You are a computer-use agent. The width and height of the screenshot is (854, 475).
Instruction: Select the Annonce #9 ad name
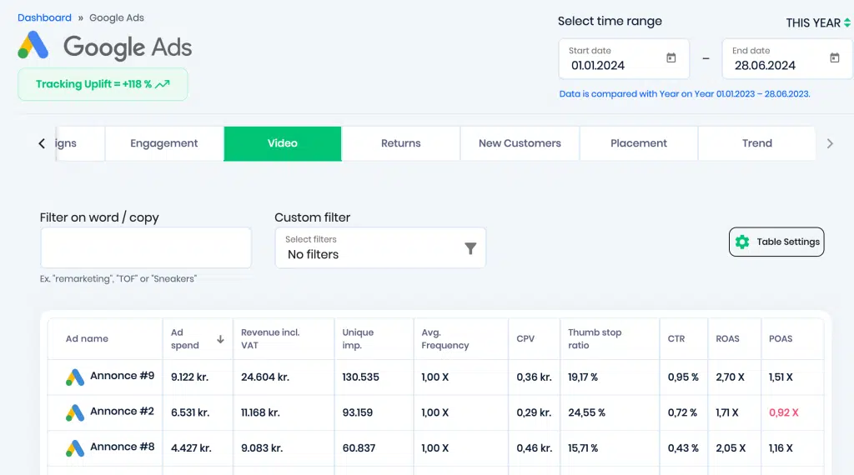122,376
